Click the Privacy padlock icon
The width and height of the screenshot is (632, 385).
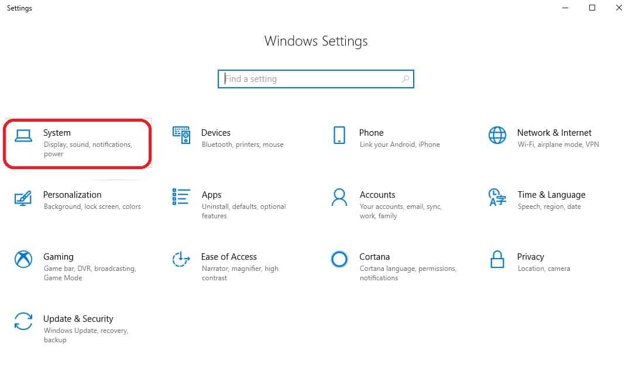497,259
